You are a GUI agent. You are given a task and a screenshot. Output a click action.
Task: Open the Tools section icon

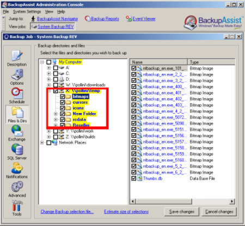[17, 205]
